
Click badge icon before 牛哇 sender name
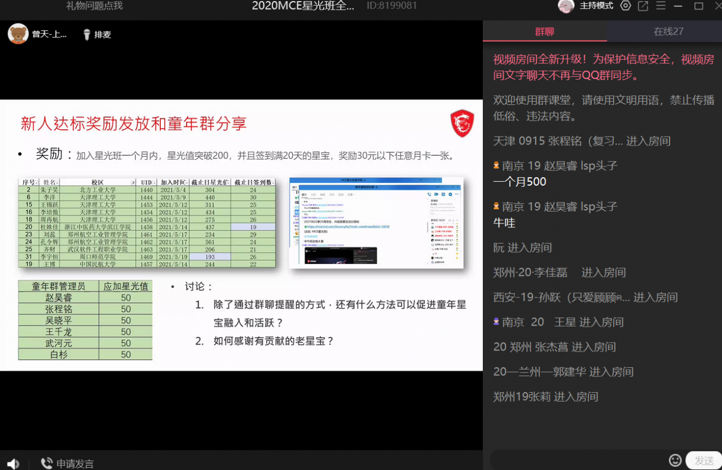496,206
